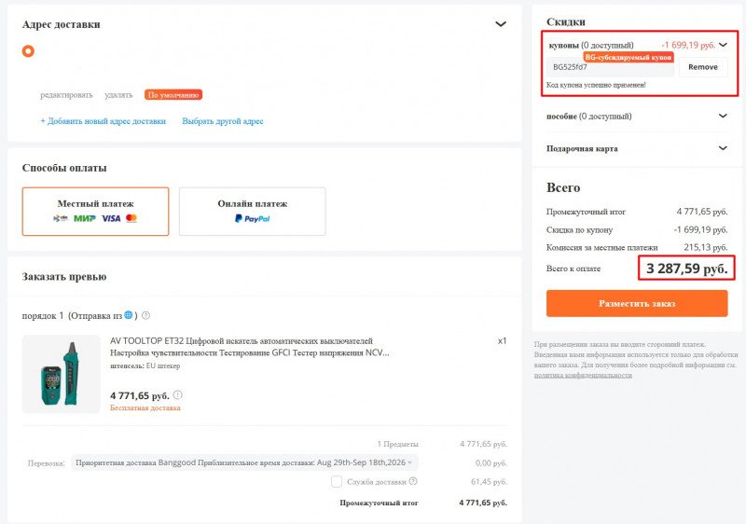This screenshot has width=746, height=524.
Task: Choose the Местный платеж payment option
Action: pos(96,211)
